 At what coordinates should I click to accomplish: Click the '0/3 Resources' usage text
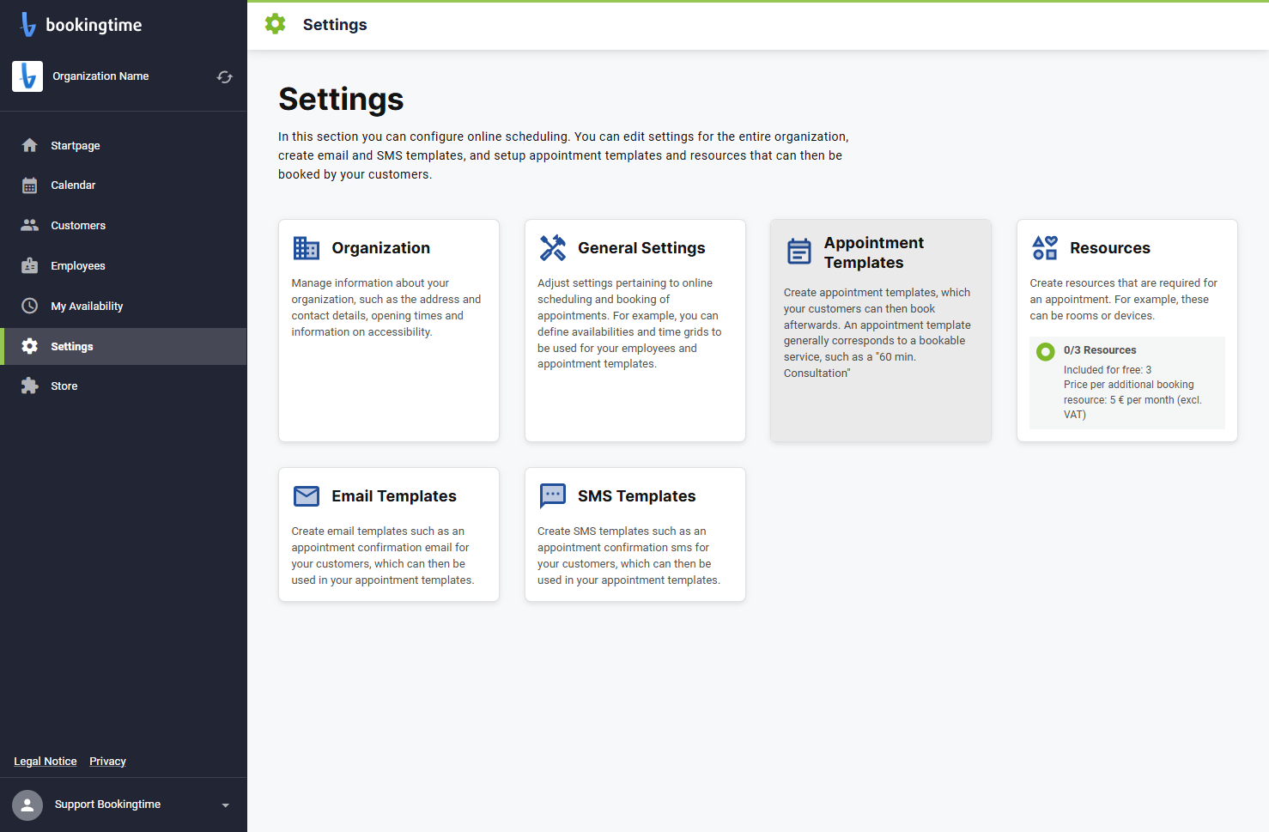1100,350
